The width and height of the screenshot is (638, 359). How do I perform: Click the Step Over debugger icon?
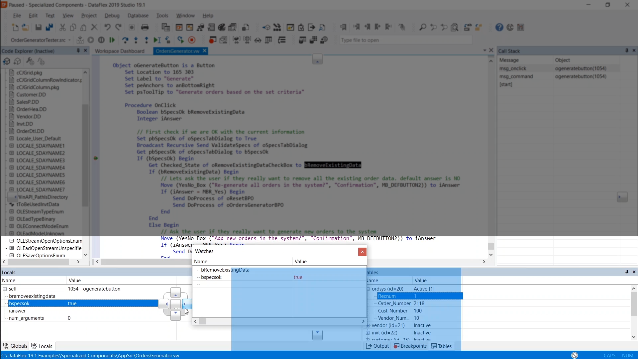(x=125, y=40)
